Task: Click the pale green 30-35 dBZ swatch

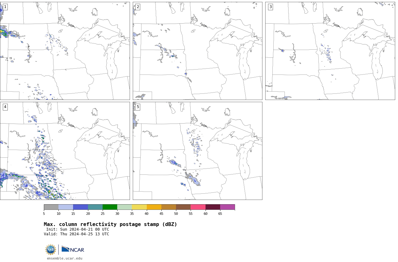Action: 125,207
